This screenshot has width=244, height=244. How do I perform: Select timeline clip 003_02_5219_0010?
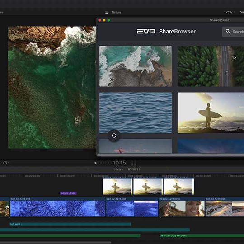point(182,207)
